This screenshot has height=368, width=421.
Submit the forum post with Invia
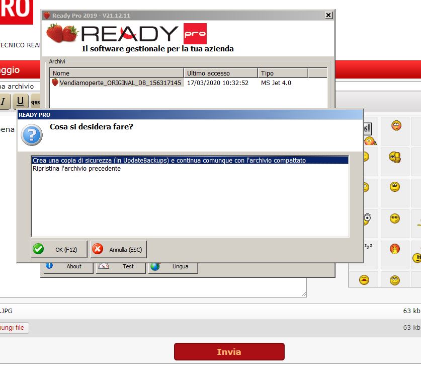point(229,351)
